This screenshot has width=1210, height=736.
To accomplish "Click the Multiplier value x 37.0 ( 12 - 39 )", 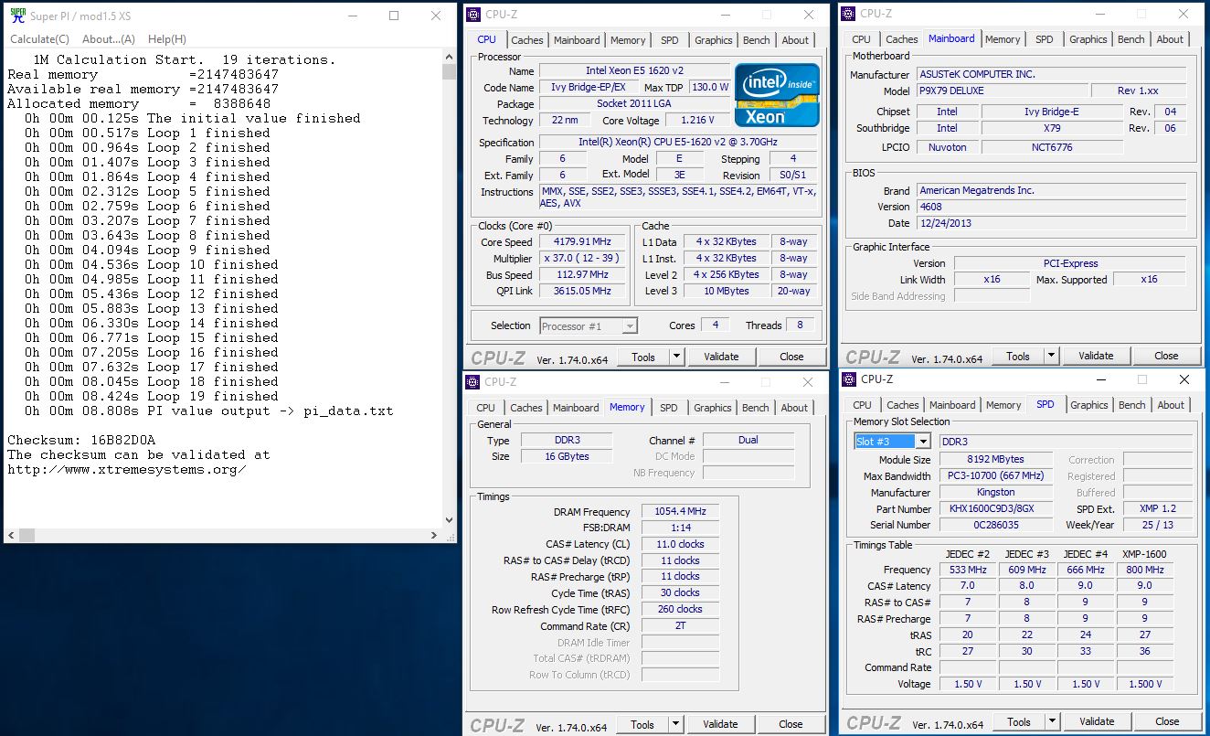I will 581,259.
